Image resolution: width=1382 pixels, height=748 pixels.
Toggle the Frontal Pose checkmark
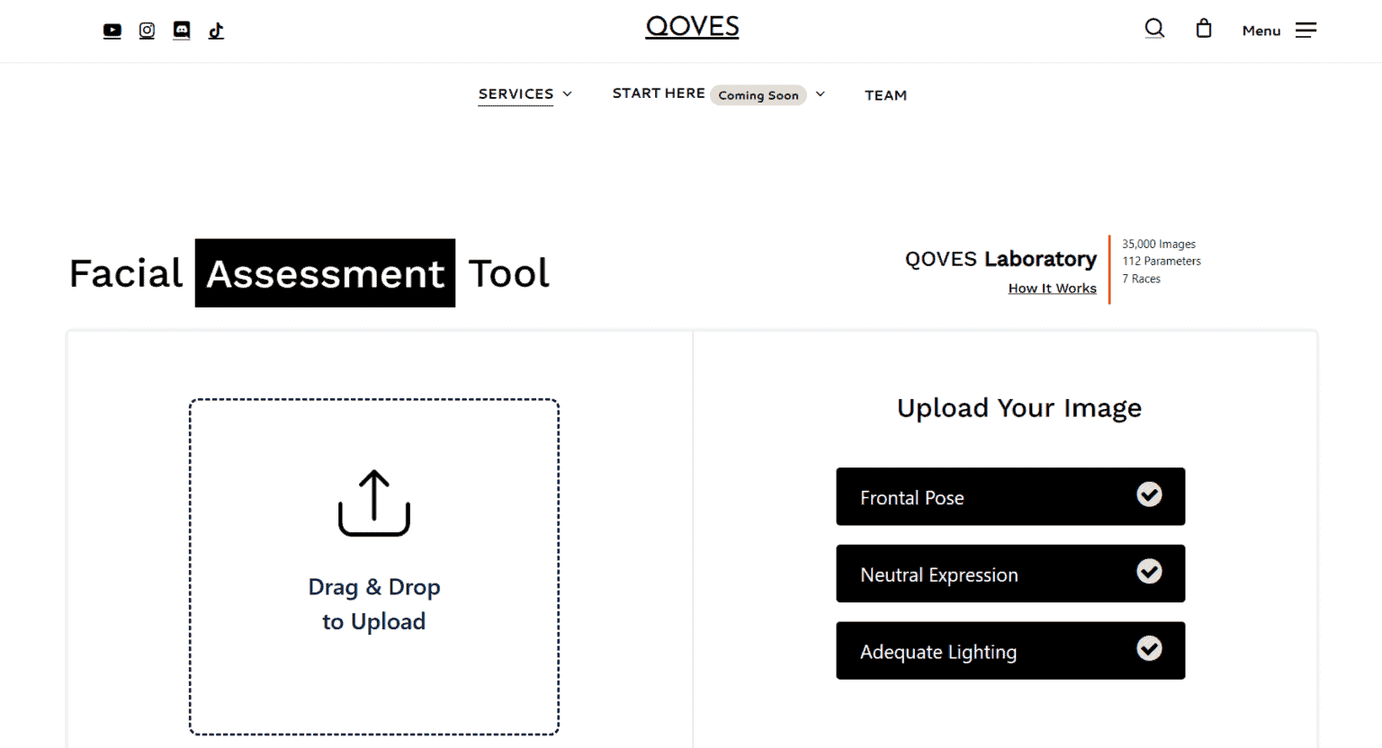(1149, 494)
